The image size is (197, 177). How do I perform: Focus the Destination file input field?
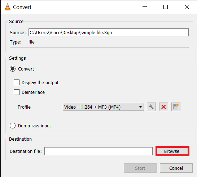point(98,151)
